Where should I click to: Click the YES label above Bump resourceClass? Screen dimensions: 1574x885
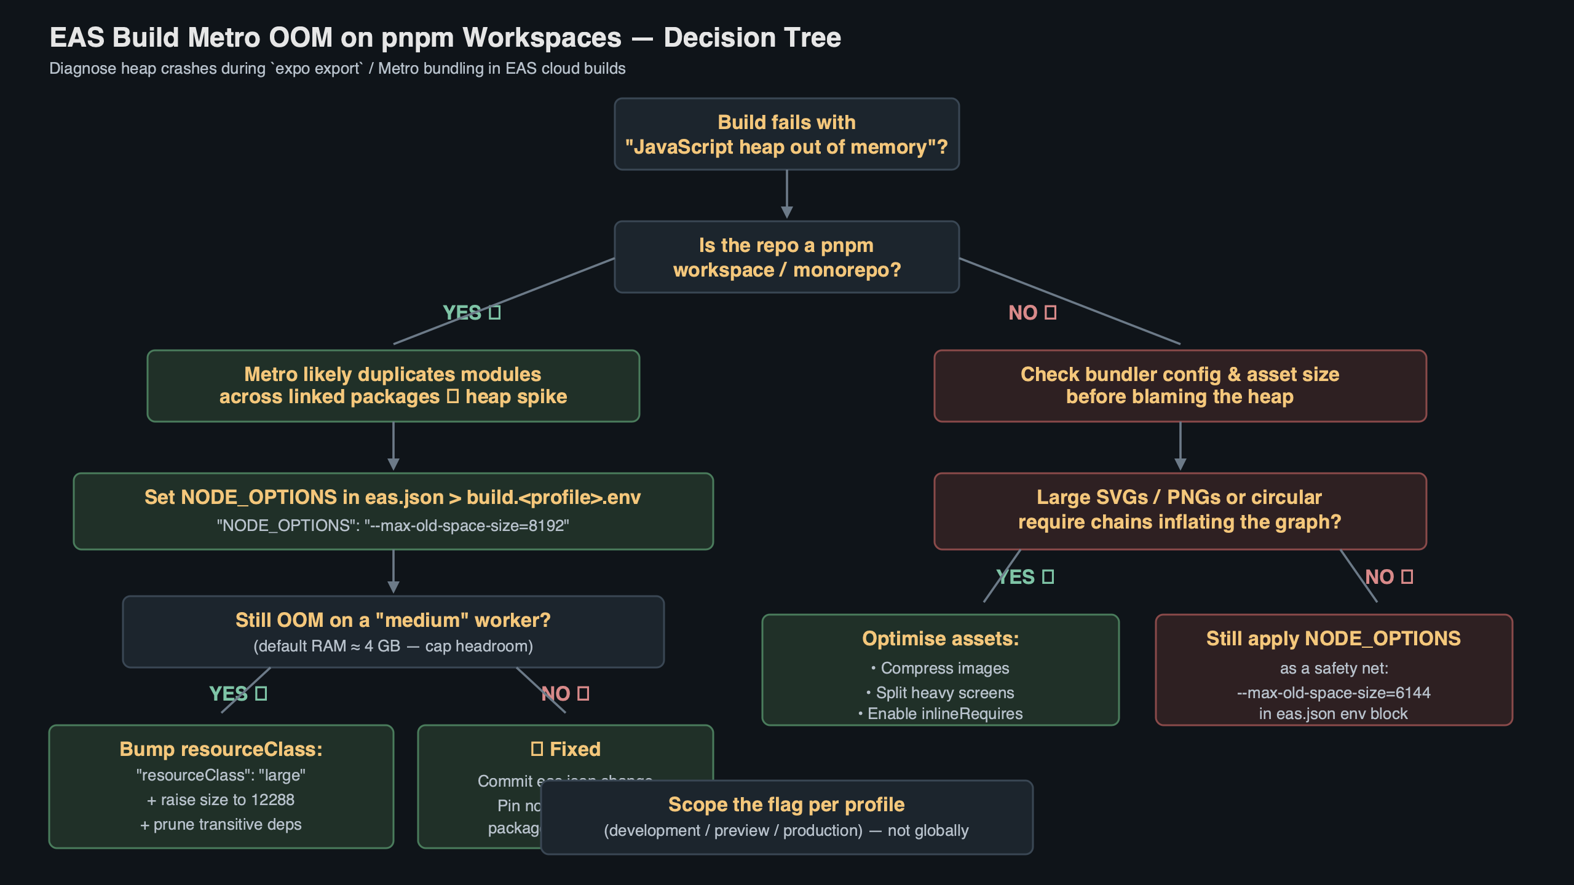coord(240,694)
